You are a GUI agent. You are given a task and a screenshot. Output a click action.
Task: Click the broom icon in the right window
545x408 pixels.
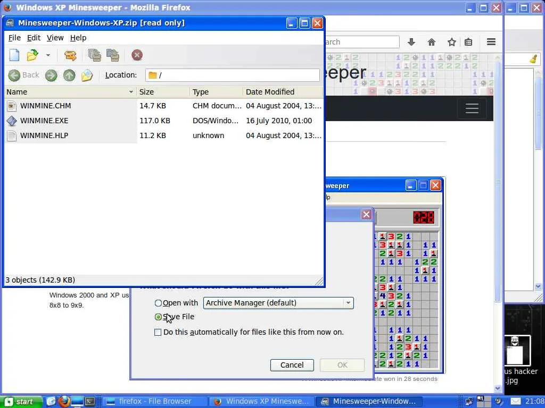click(x=534, y=59)
